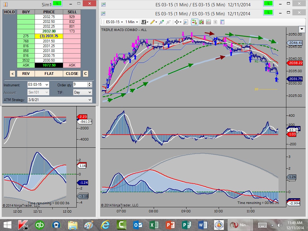The height and width of the screenshot is (231, 308).
Task: Open Excel from the Windows taskbar
Action: (154, 225)
